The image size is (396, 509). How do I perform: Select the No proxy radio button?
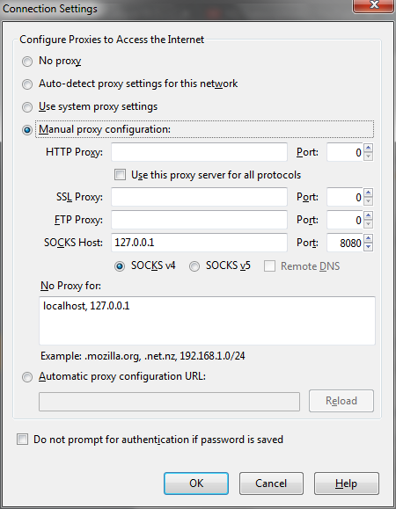[x=27, y=62]
